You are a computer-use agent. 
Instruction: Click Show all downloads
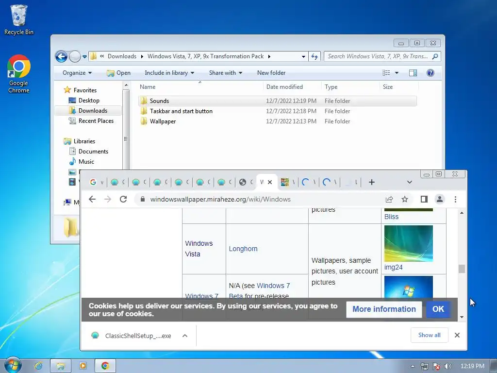coord(429,335)
